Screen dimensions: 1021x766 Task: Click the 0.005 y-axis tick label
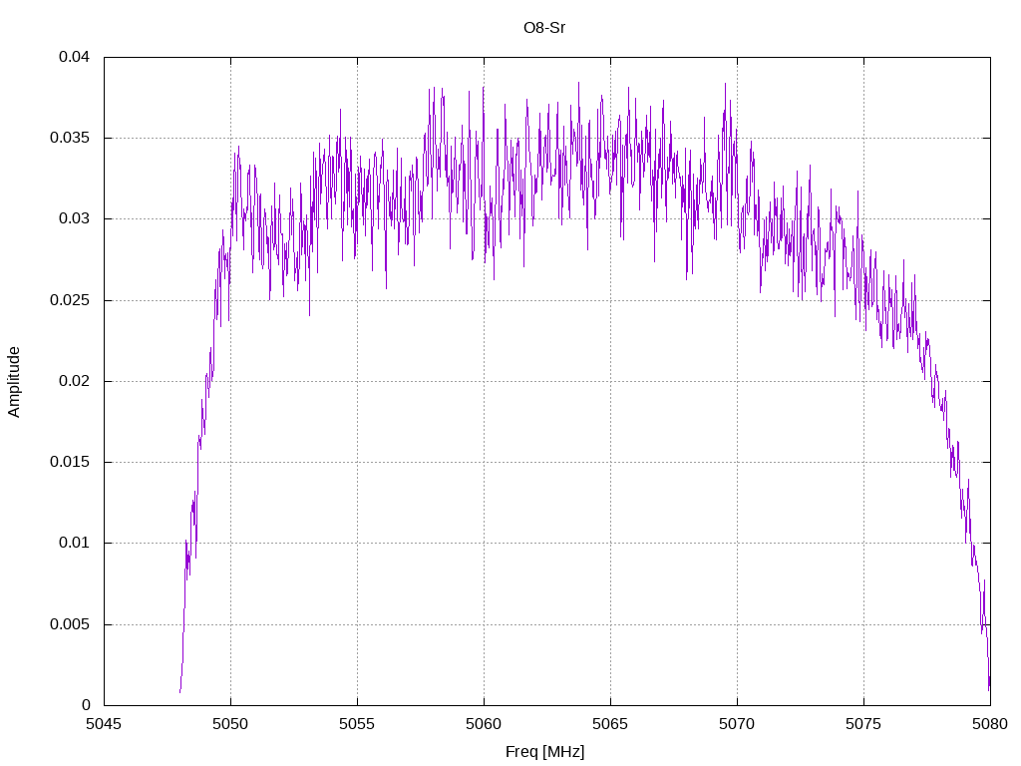[70, 624]
